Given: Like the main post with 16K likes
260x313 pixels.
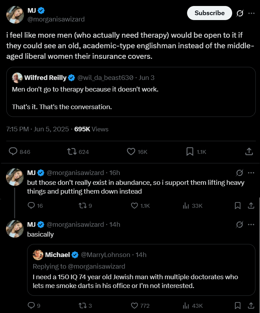Looking at the screenshot, I should coord(131,151).
